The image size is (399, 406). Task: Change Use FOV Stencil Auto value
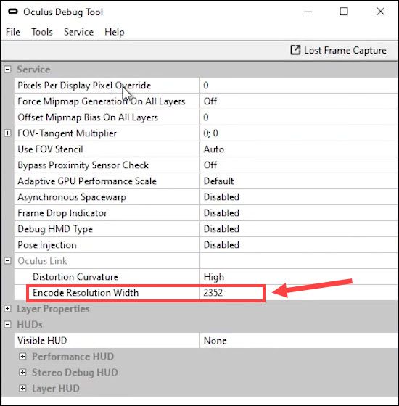[299, 149]
